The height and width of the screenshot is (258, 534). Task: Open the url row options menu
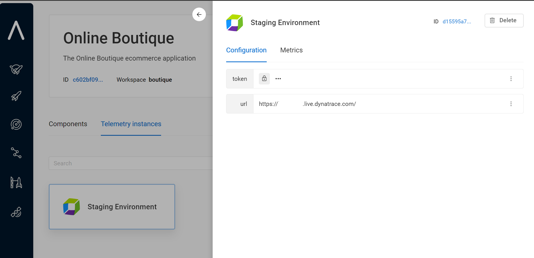[x=511, y=104]
